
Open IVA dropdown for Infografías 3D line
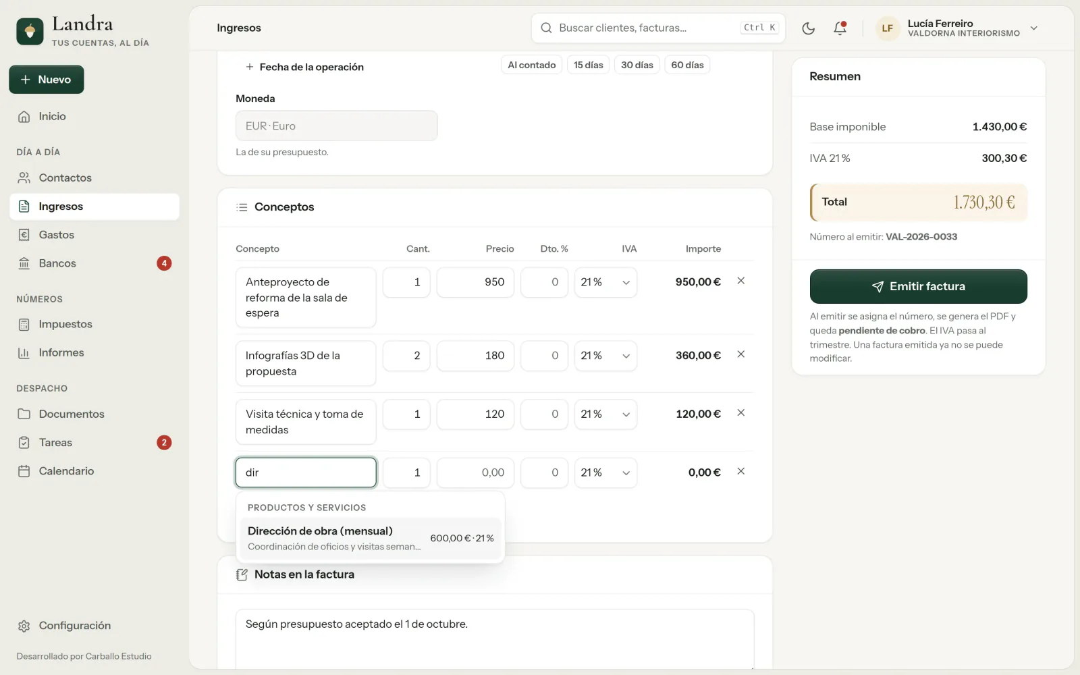pyautogui.click(x=605, y=356)
